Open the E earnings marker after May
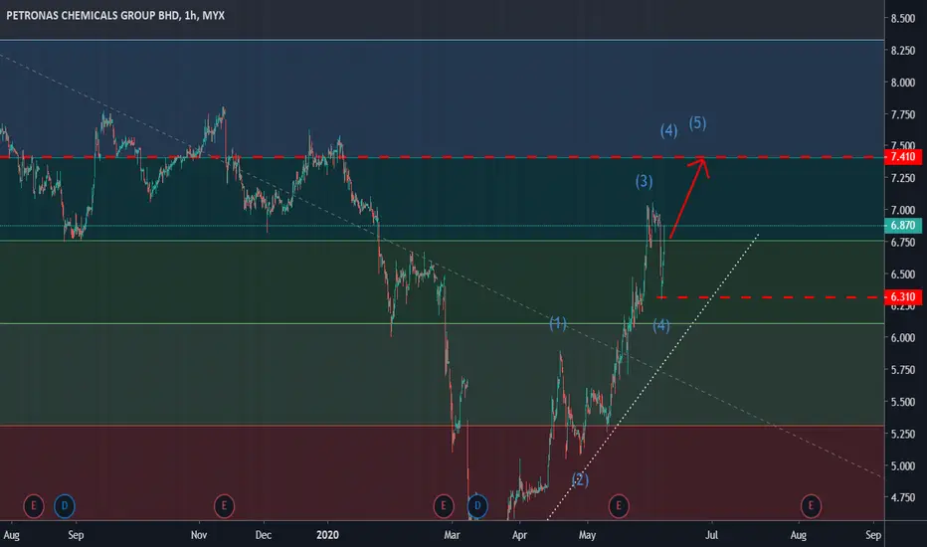This screenshot has height=547, width=927. (619, 505)
